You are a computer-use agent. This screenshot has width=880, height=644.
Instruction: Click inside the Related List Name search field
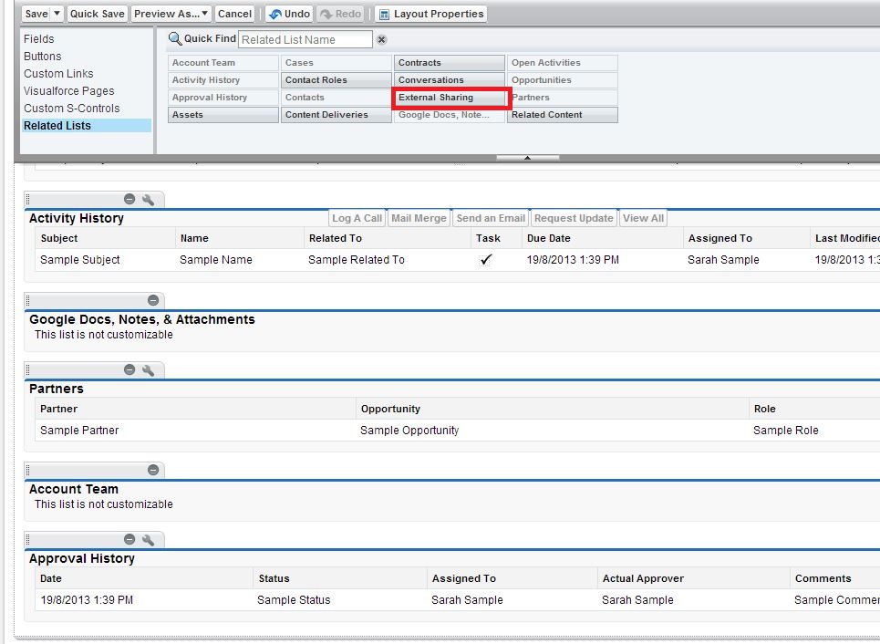click(x=305, y=39)
